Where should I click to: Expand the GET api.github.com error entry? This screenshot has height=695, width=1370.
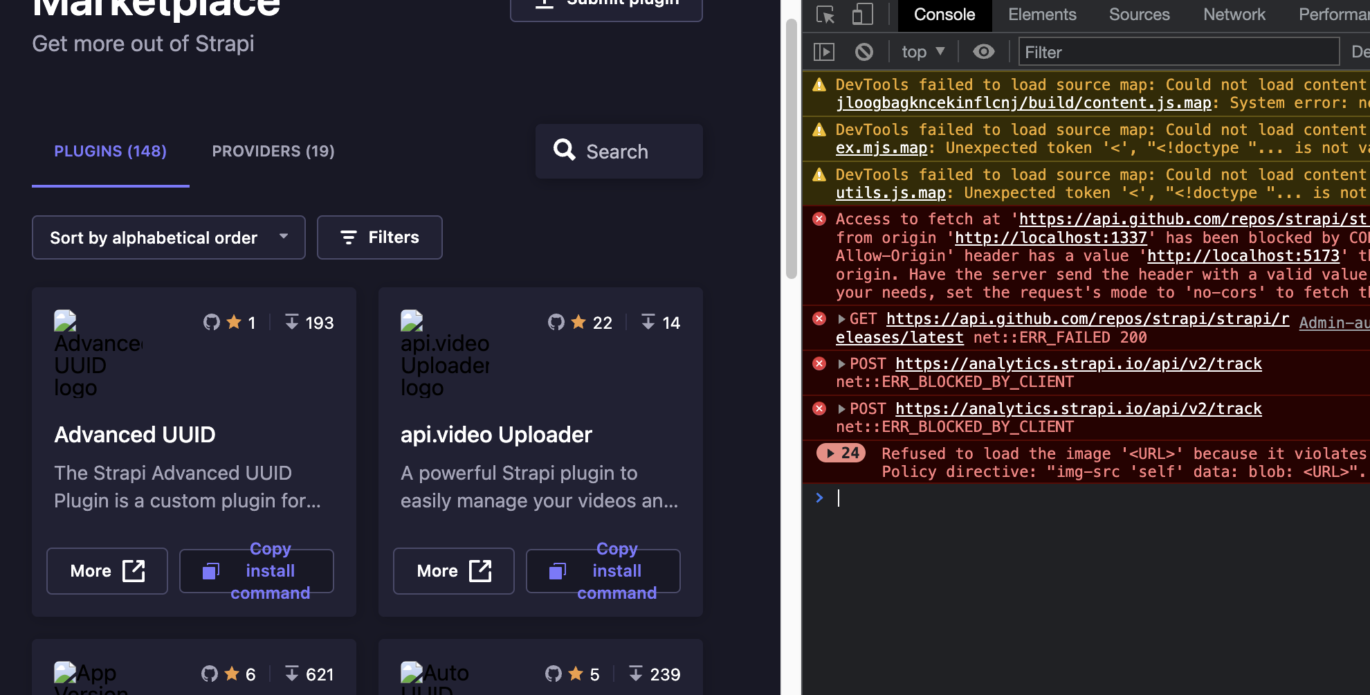[x=841, y=319]
